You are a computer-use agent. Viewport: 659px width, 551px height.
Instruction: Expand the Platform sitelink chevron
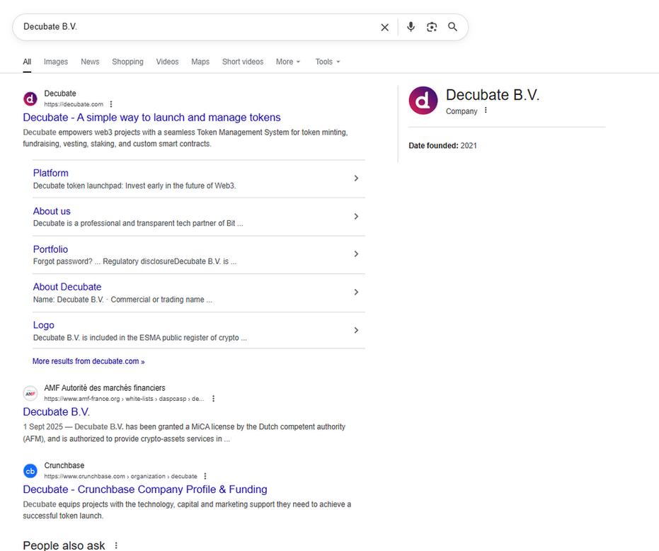(x=356, y=178)
